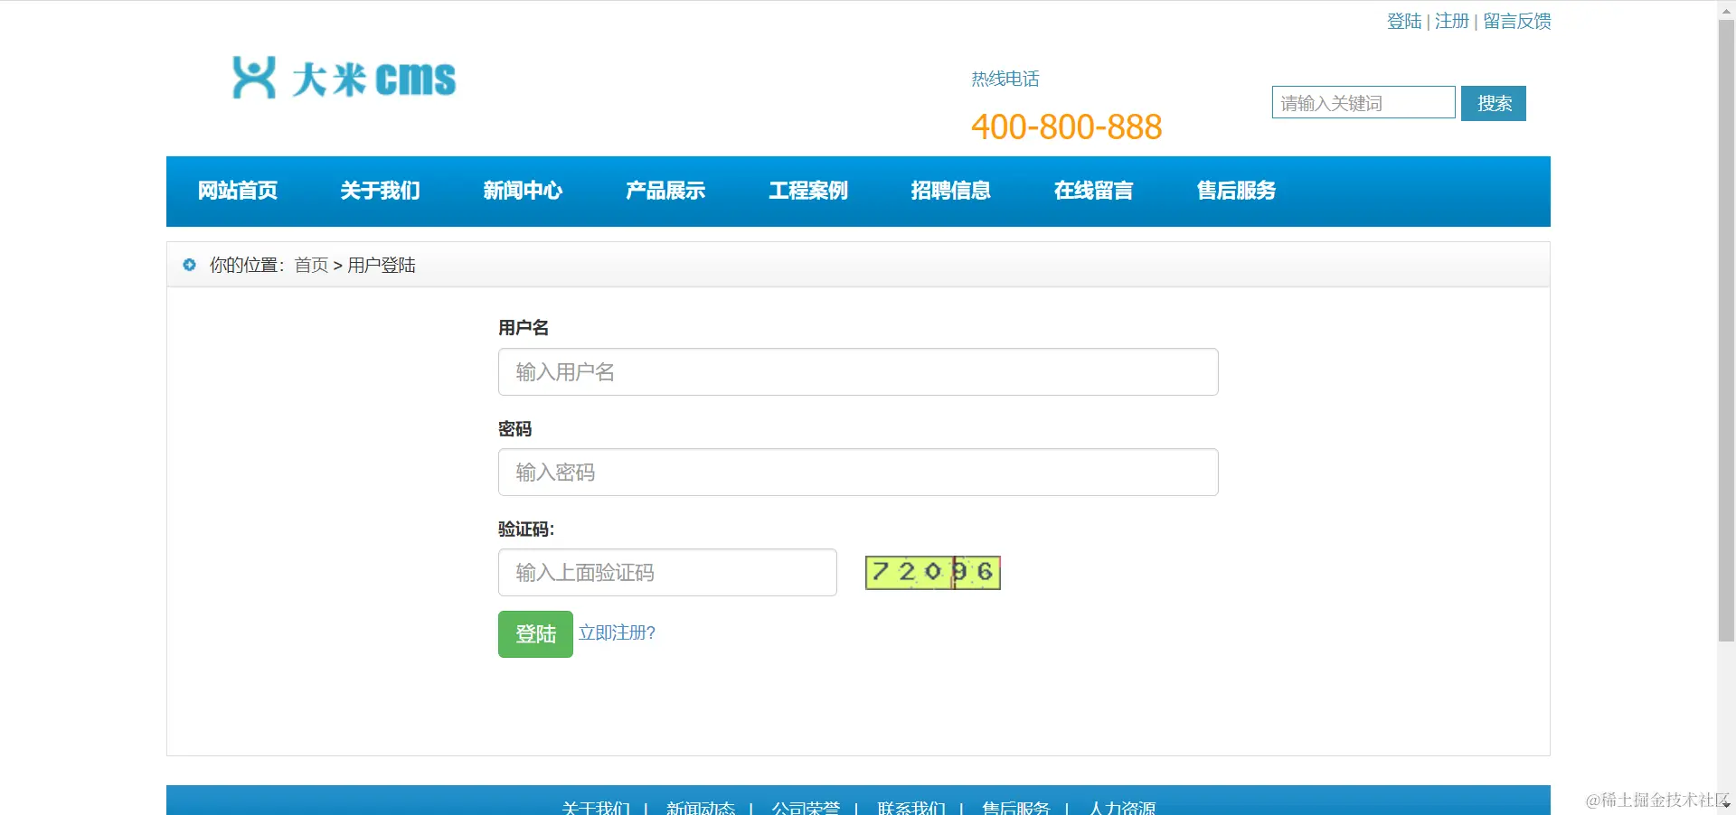
Task: Refresh the 72096 captcha image
Action: [x=933, y=572]
